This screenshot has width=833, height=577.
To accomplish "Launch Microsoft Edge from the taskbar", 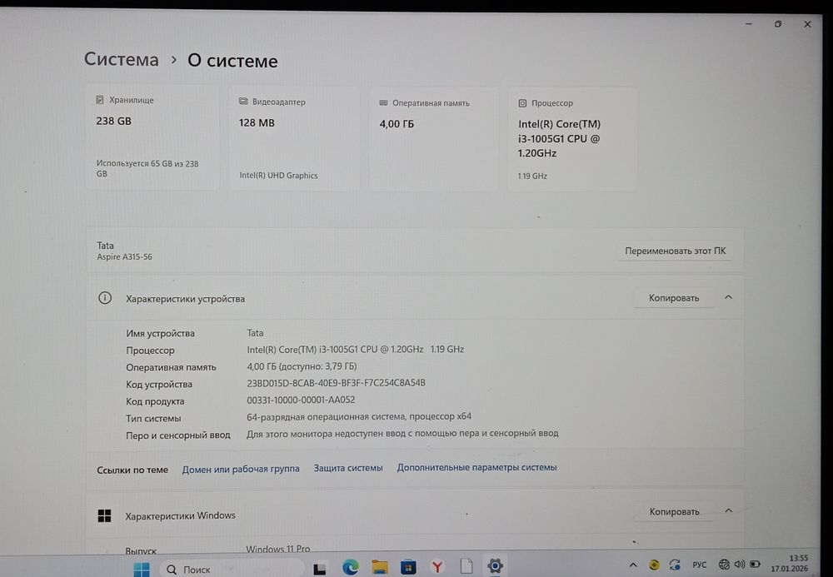I will pos(350,568).
